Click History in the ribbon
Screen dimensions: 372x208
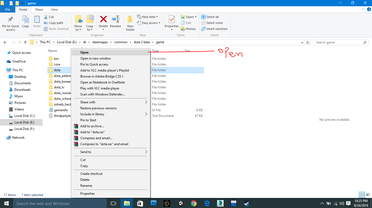pos(188,29)
